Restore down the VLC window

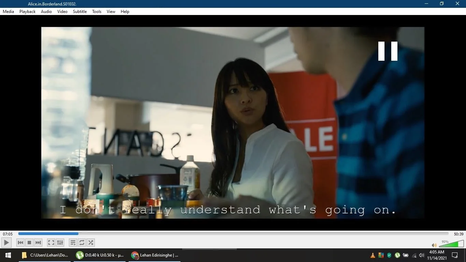pyautogui.click(x=442, y=4)
